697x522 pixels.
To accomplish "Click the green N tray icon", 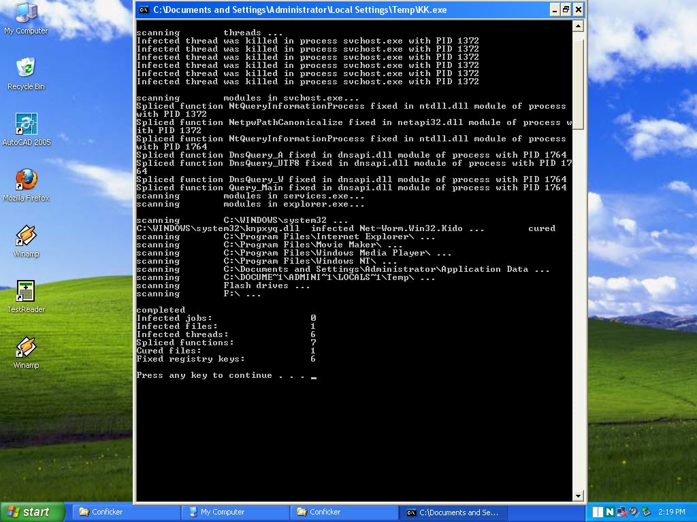I will (610, 512).
